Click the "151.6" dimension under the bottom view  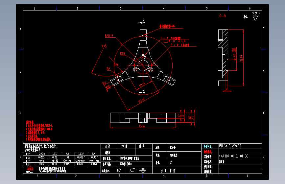pos(142,126)
